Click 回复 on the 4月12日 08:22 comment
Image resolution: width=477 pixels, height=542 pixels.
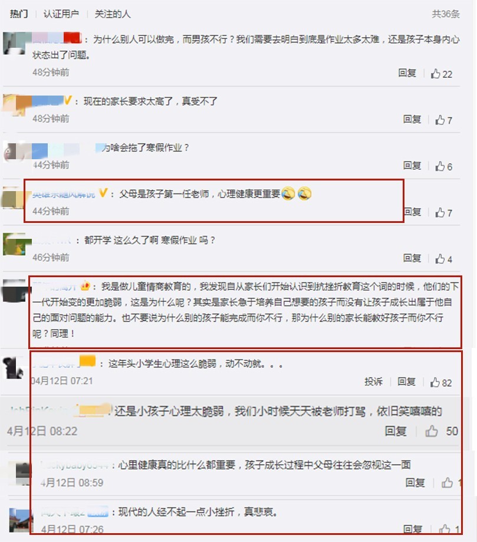[x=396, y=431]
